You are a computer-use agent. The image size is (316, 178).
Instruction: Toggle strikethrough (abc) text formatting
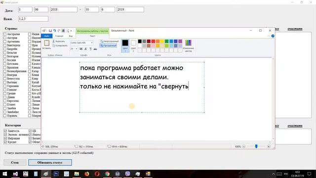tap(95, 49)
